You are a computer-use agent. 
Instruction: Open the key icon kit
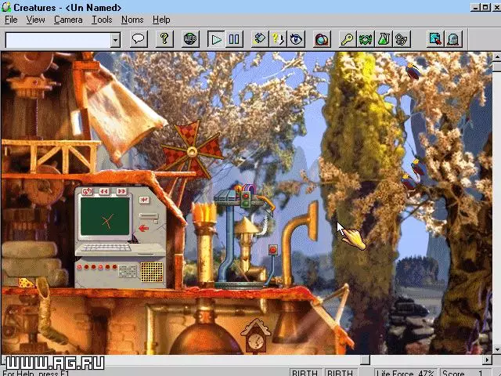348,39
